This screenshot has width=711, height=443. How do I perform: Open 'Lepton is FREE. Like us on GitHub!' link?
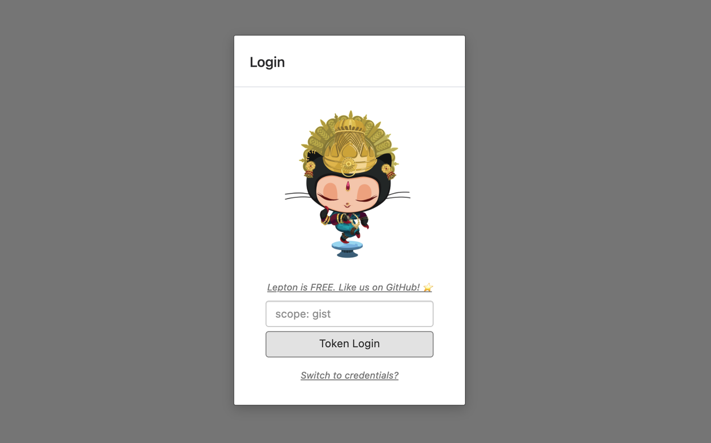(x=343, y=287)
